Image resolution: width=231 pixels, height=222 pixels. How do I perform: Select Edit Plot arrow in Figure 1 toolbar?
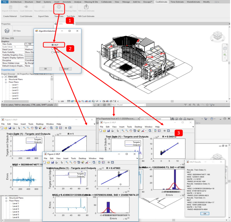coord(19,128)
